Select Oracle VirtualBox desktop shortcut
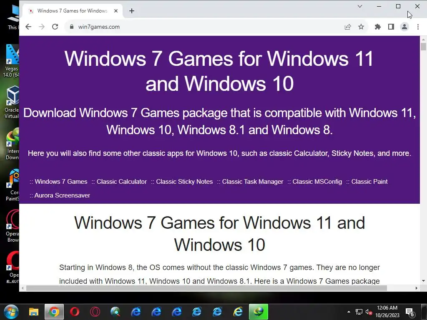Viewport: 427px width, 320px height. tap(12, 102)
